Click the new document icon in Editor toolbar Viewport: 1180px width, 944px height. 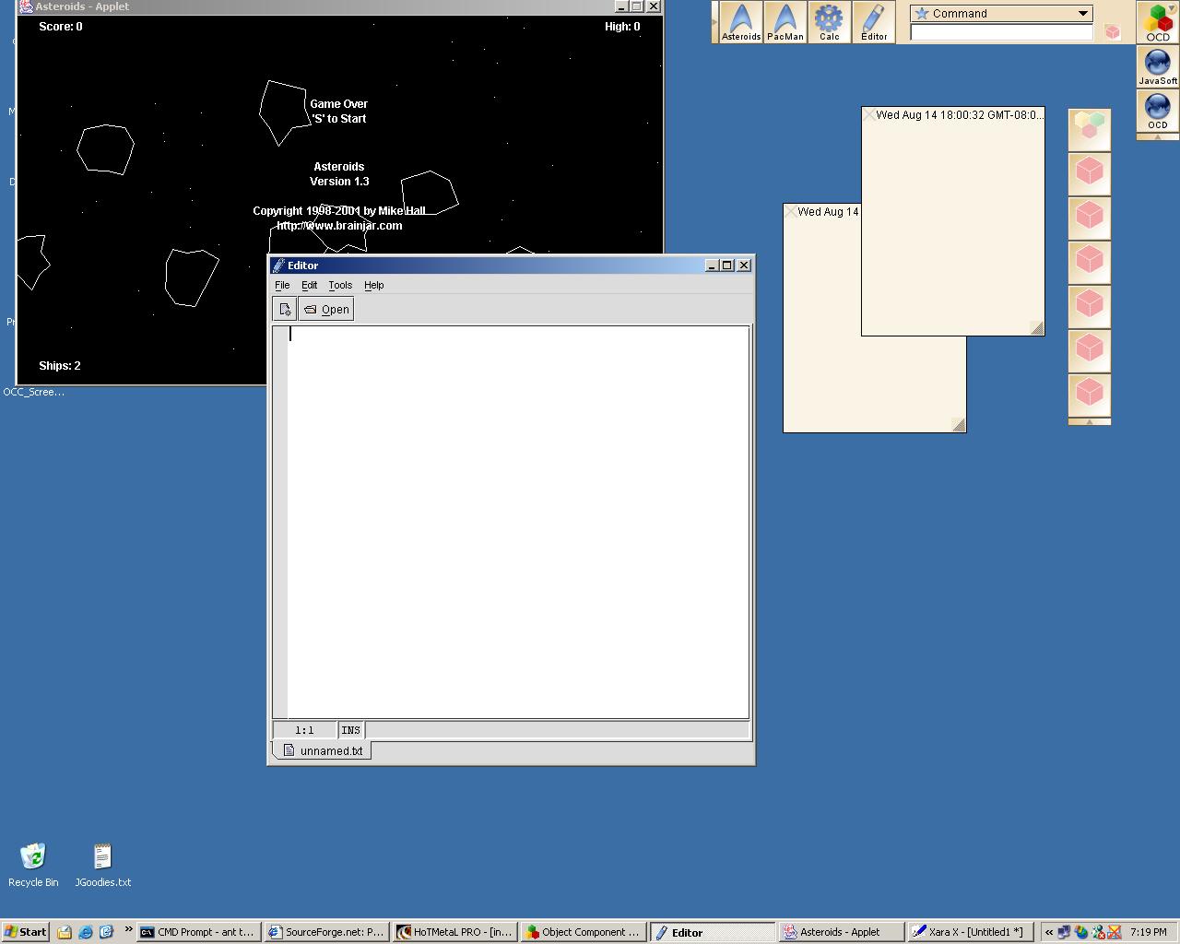tap(285, 310)
